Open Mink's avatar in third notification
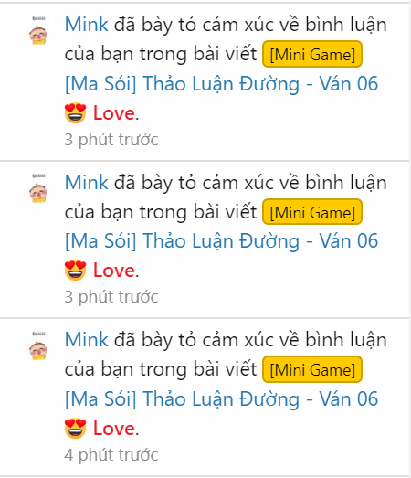 (x=38, y=346)
